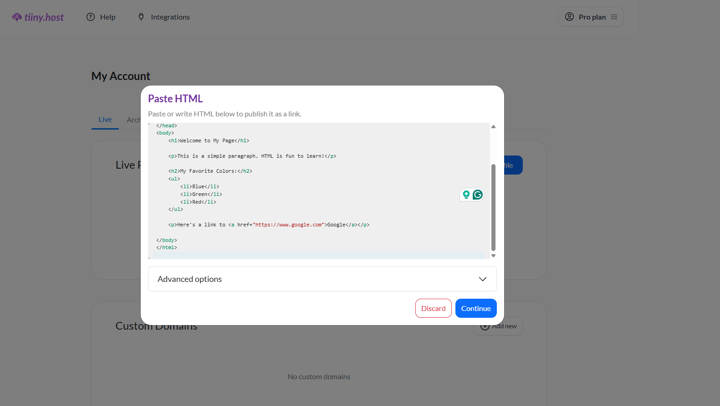The width and height of the screenshot is (720, 406).
Task: Open the Integrations menu item
Action: (x=170, y=17)
